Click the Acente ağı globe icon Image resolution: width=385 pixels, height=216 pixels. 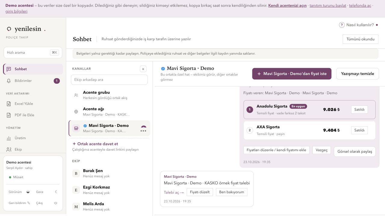(76, 112)
